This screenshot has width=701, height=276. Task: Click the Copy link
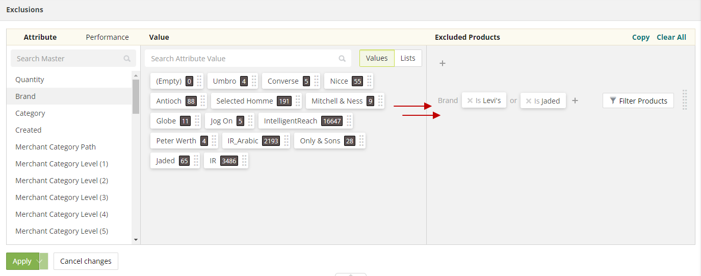point(641,37)
